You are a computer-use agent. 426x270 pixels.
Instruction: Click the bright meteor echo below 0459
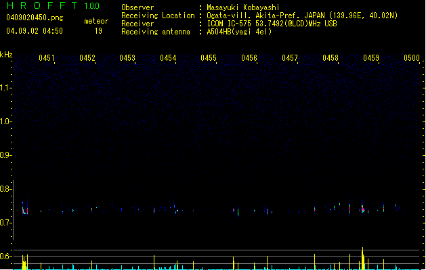coord(362,209)
